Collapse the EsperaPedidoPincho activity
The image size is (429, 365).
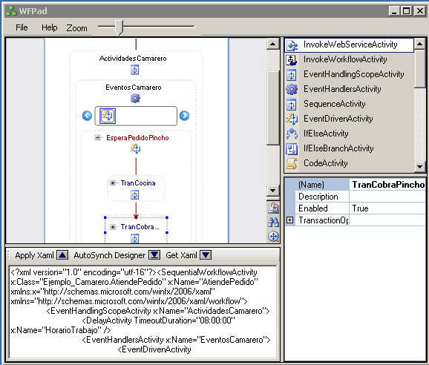(x=97, y=137)
